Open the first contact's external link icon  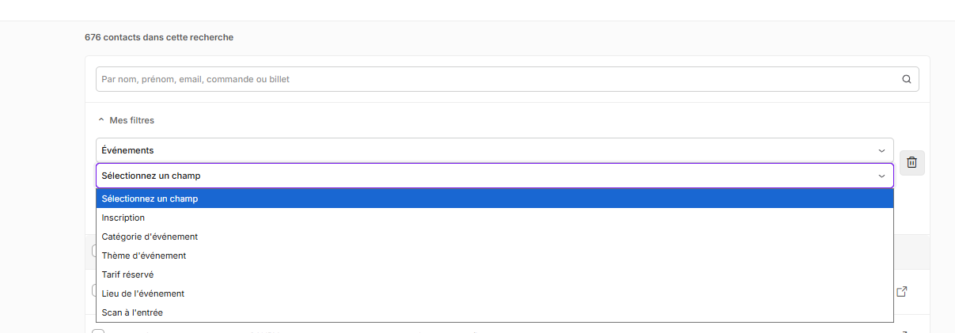pos(901,292)
